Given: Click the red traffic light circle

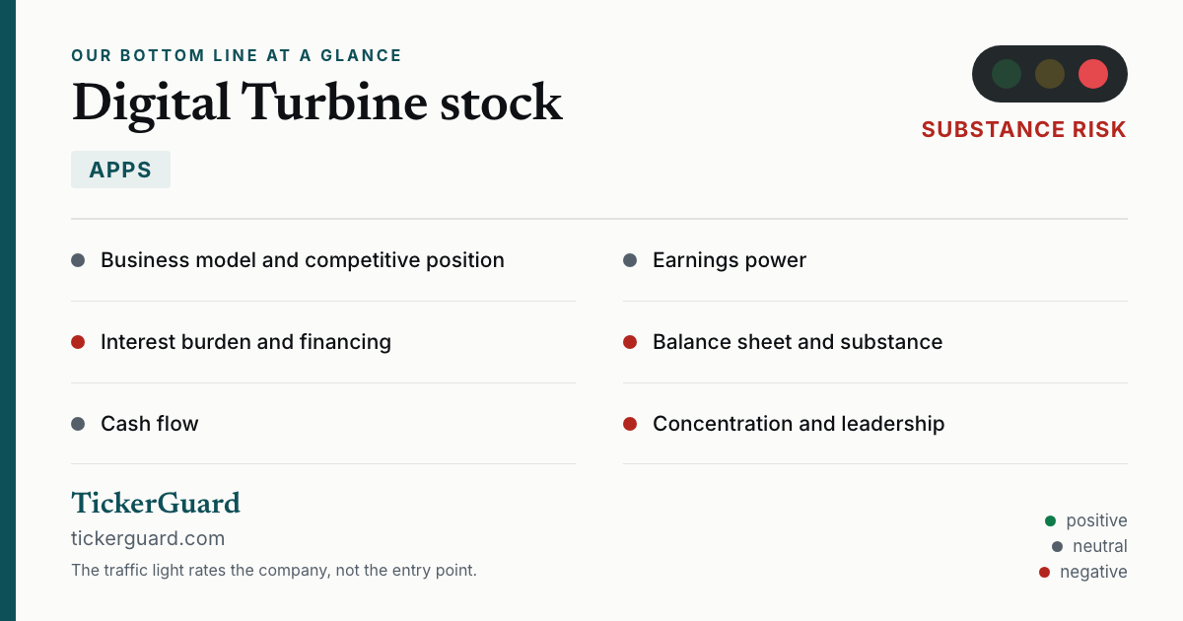Looking at the screenshot, I should tap(1093, 74).
